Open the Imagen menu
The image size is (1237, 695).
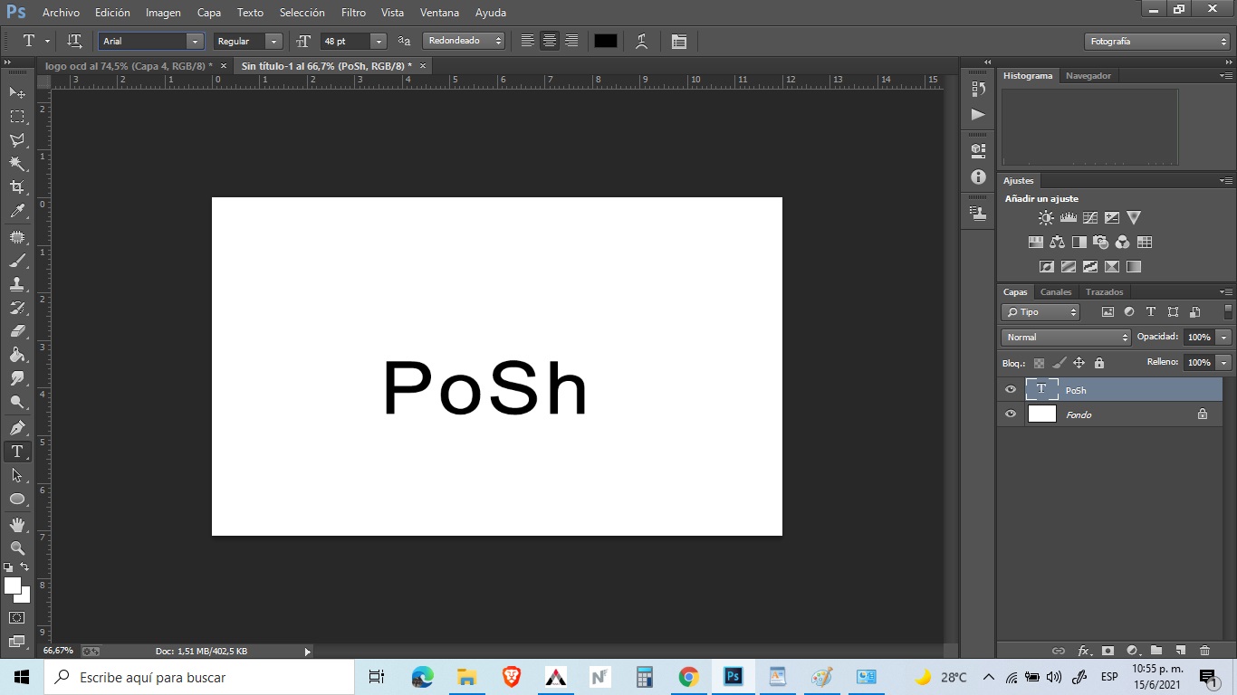coord(163,13)
